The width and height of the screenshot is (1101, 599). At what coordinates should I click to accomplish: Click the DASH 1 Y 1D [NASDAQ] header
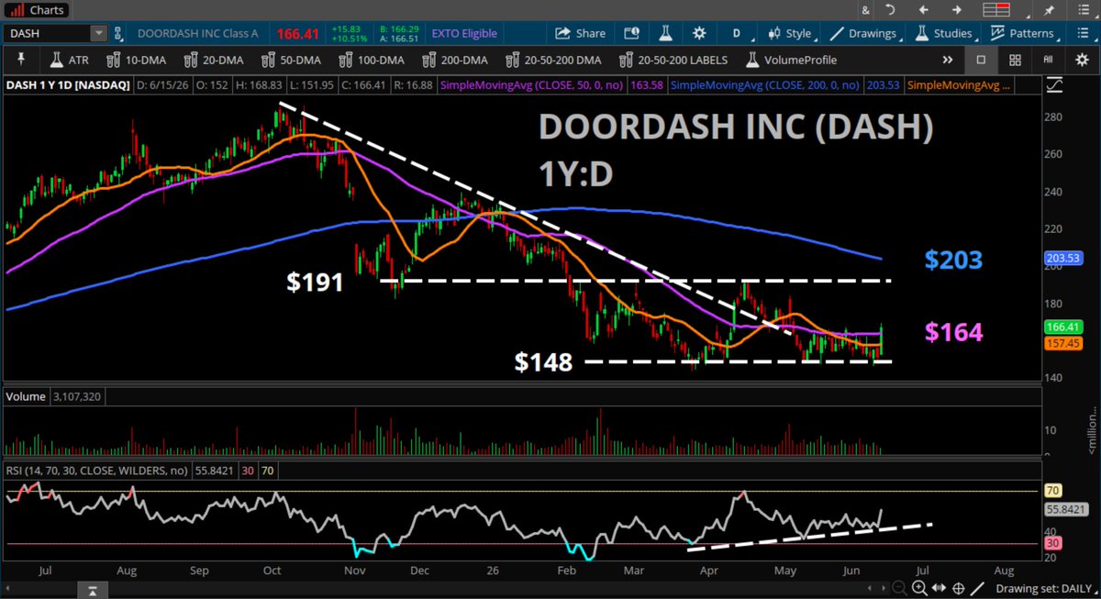69,85
